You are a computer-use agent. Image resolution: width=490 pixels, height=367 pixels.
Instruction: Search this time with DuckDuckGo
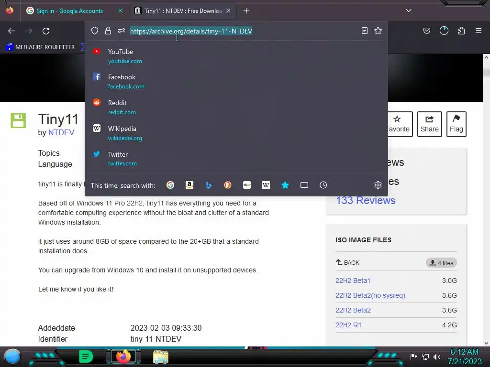[x=228, y=185]
